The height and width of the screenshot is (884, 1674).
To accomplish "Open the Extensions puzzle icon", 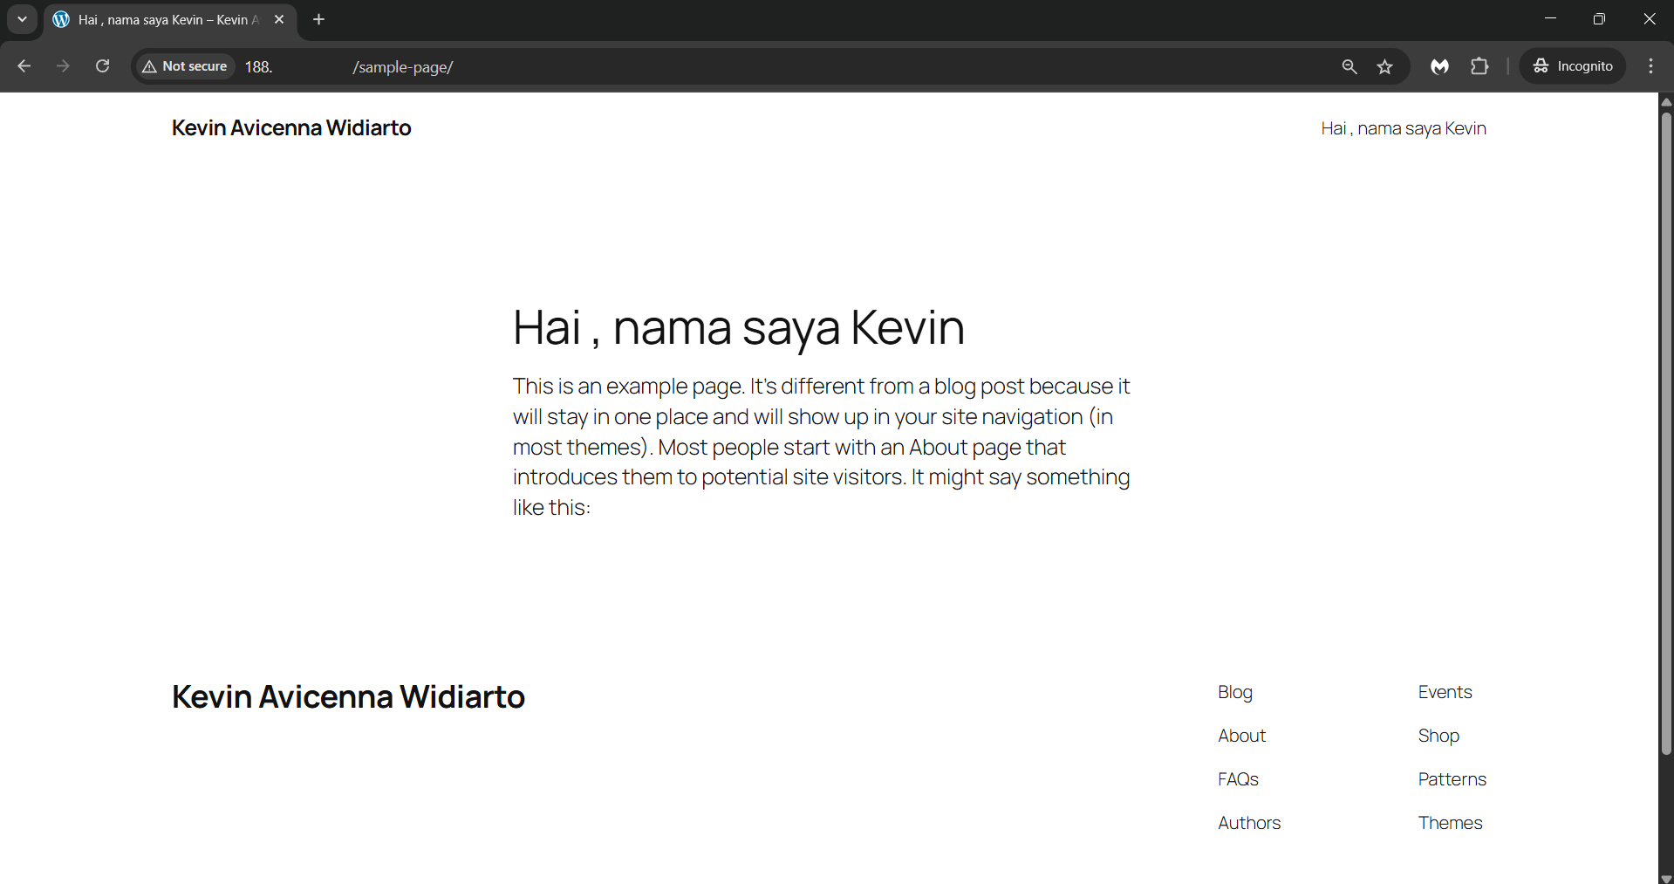I will coord(1479,66).
